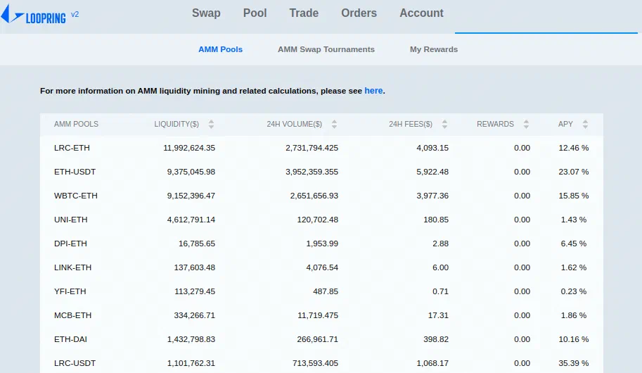Open the Swap menu

(x=206, y=13)
